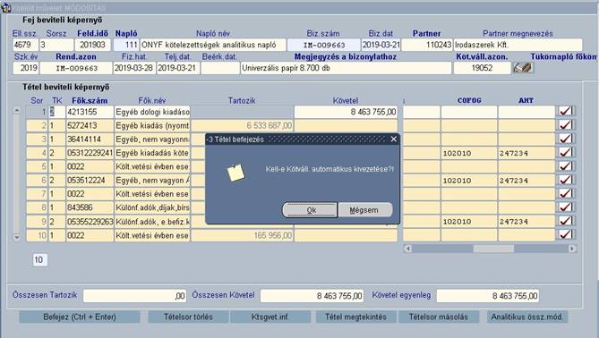Click AHT cell 247234 in row 9
The width and height of the screenshot is (599, 338).
pos(526,222)
